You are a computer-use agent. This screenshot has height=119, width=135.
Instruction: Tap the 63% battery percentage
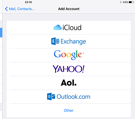(x=126, y=2)
